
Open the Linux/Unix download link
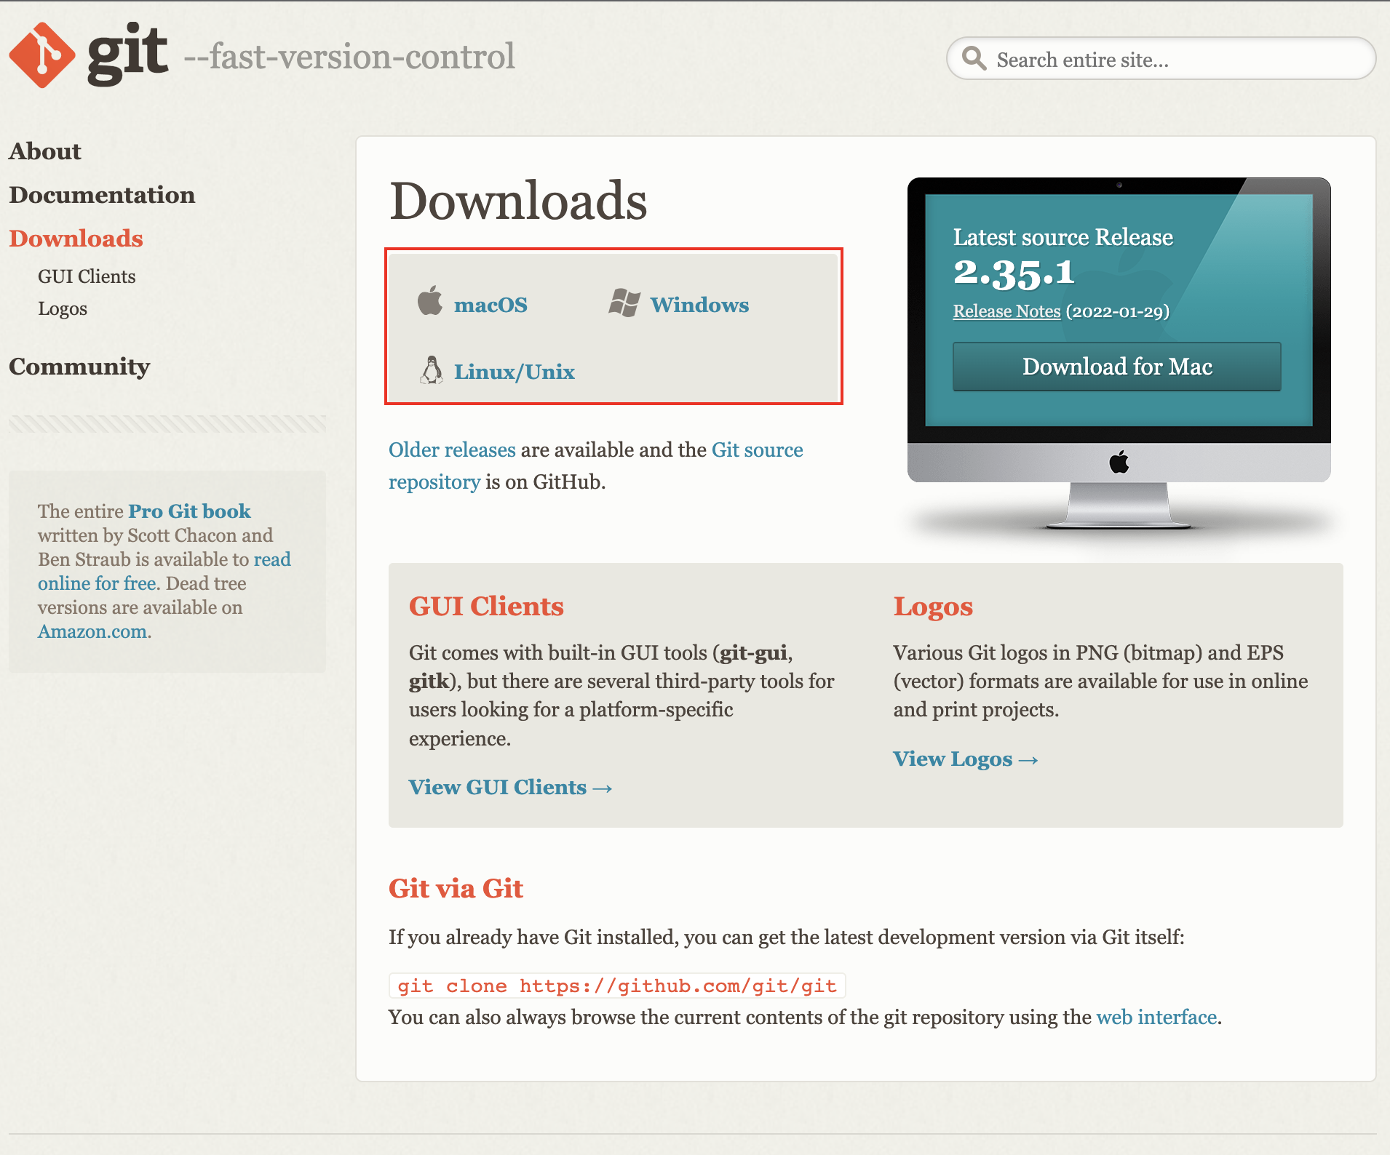[515, 372]
